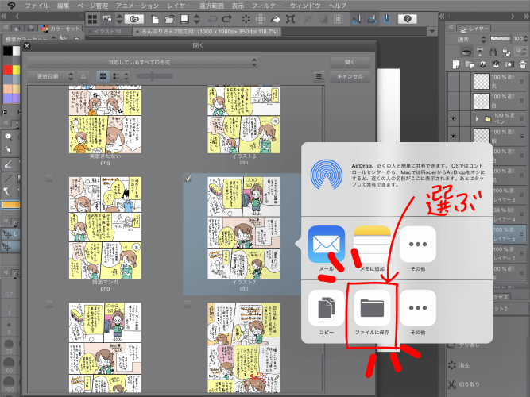Open the レイヤー panel tab
This screenshot has width=530, height=397.
[474, 29]
